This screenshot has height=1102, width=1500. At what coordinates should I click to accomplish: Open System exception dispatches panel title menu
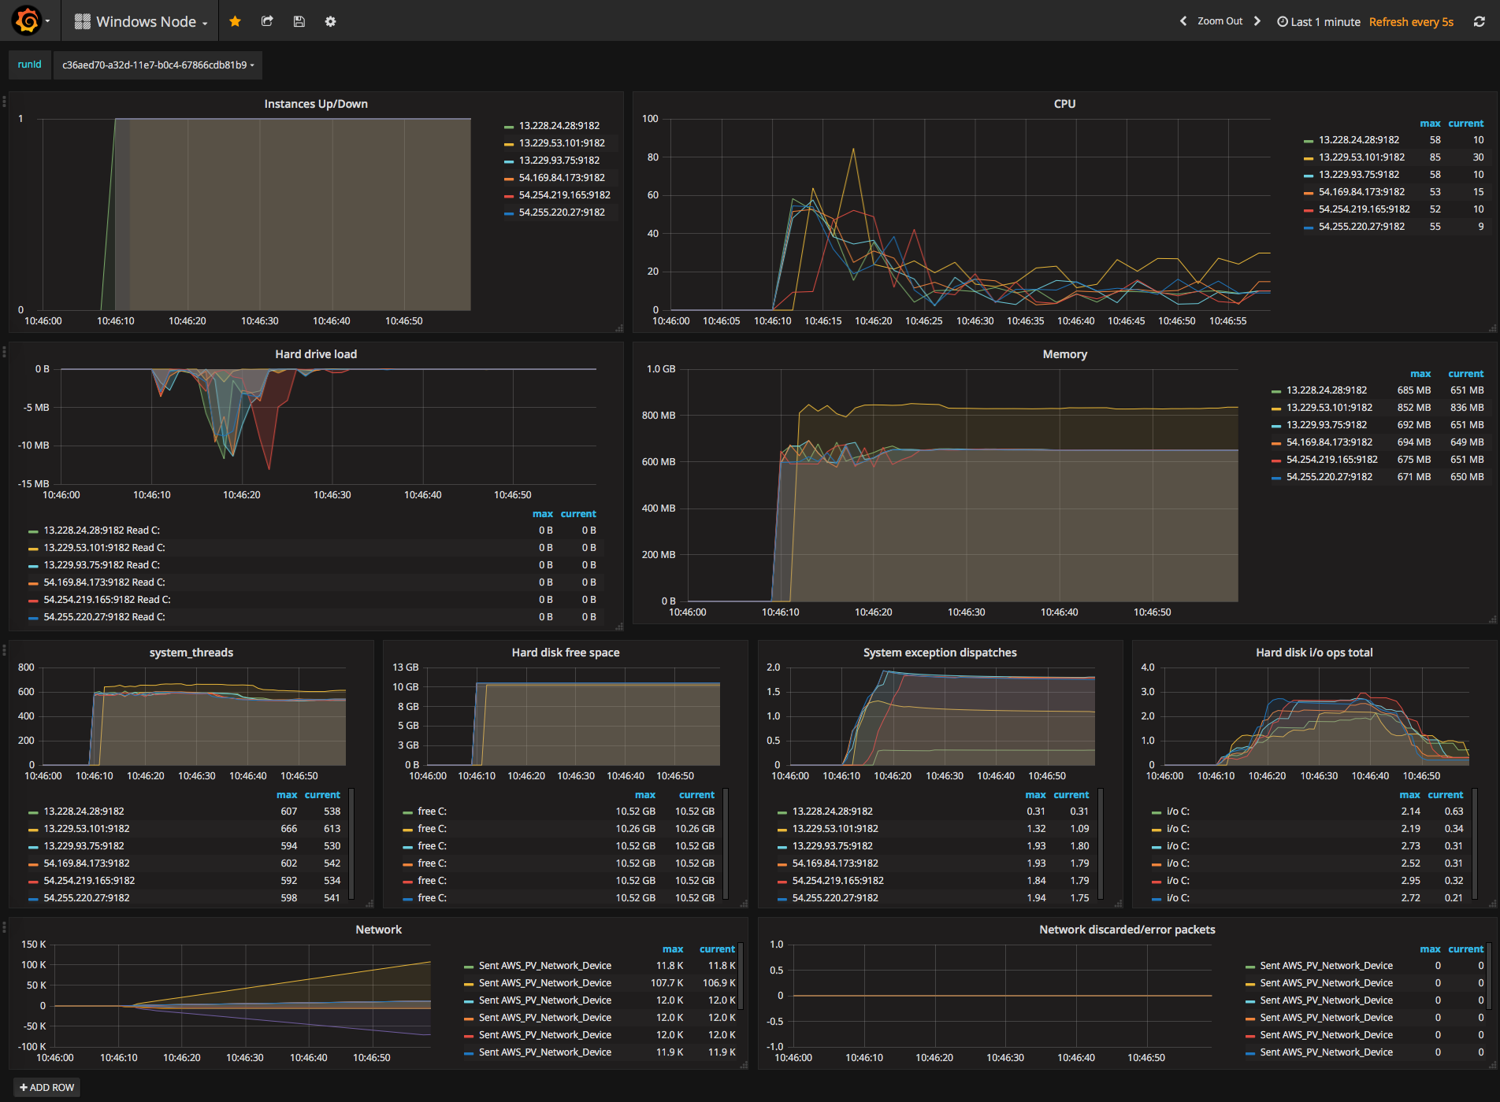940,653
